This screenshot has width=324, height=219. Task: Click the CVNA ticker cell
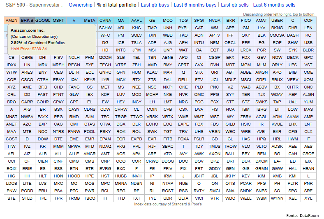[x=105, y=21]
